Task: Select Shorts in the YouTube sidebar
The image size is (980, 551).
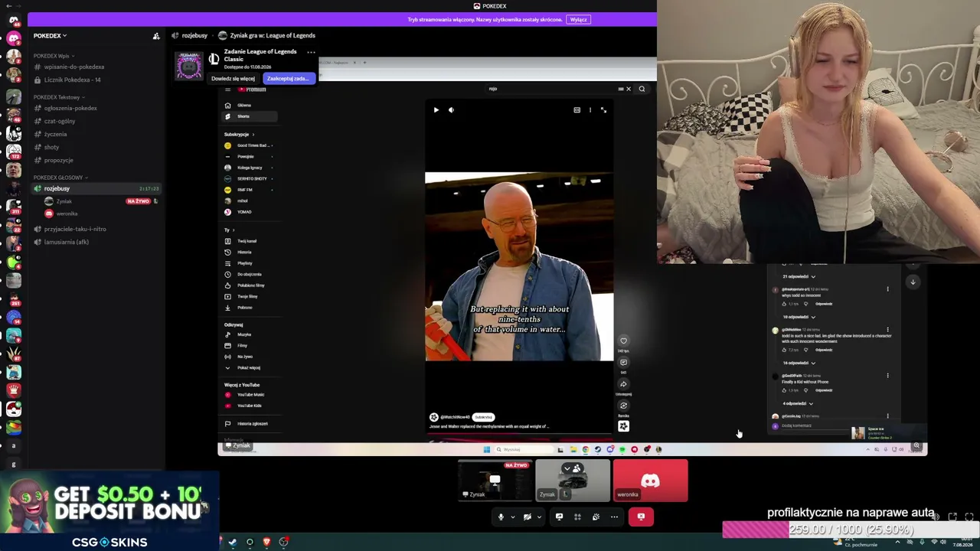Action: (x=250, y=116)
